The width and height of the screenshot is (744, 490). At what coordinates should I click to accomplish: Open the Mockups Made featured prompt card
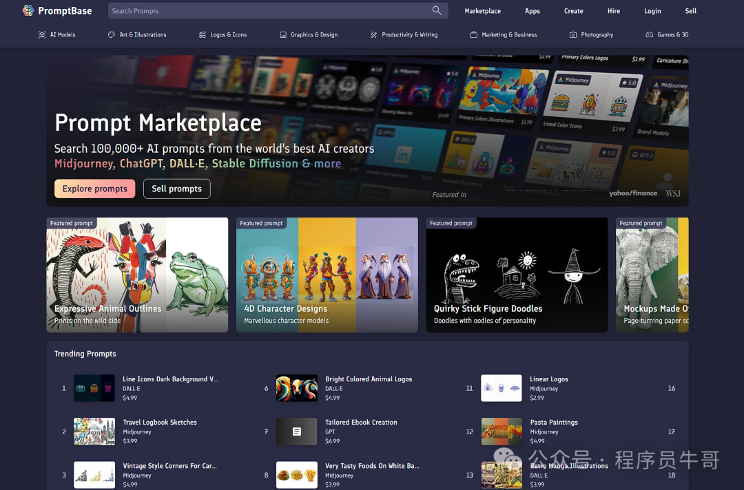652,275
